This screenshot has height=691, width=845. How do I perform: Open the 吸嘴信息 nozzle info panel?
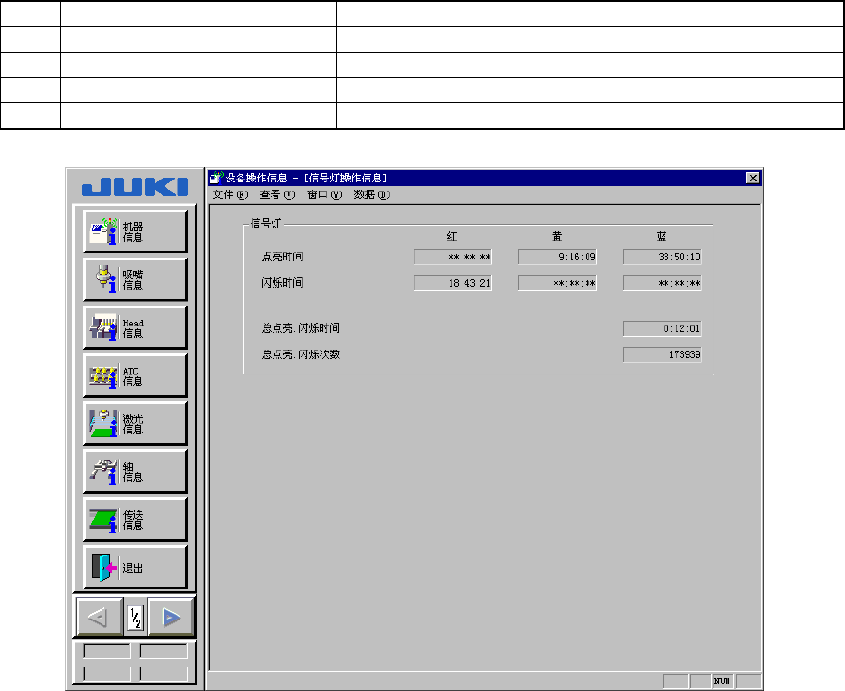point(135,279)
